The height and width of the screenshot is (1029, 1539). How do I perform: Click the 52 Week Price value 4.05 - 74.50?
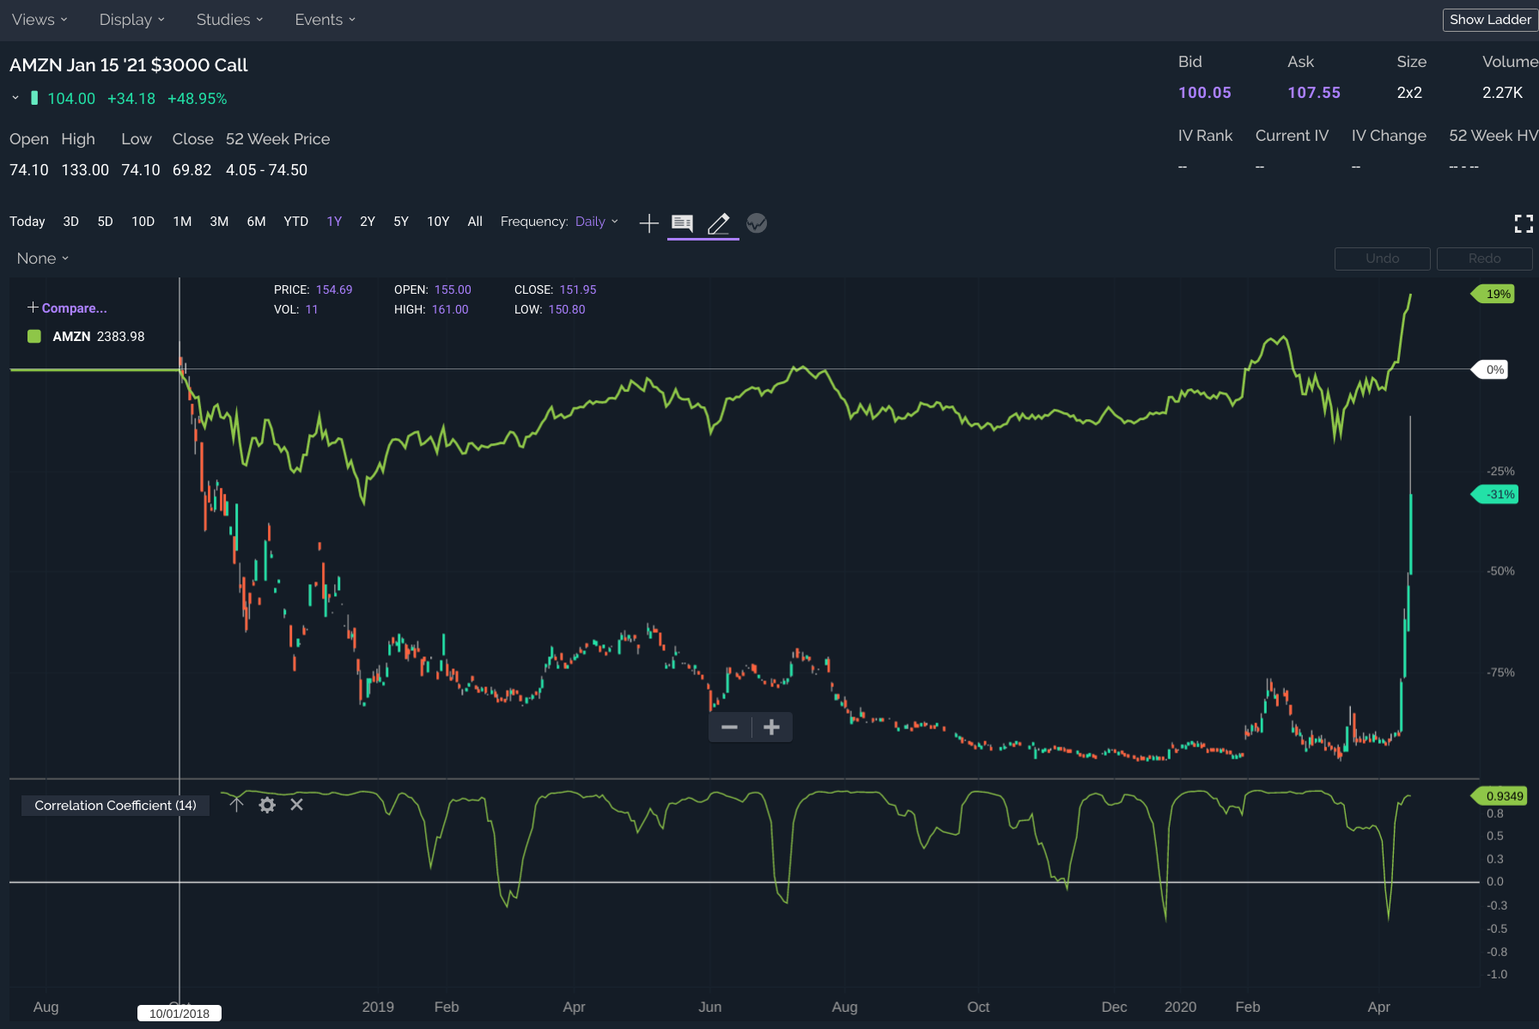266,170
